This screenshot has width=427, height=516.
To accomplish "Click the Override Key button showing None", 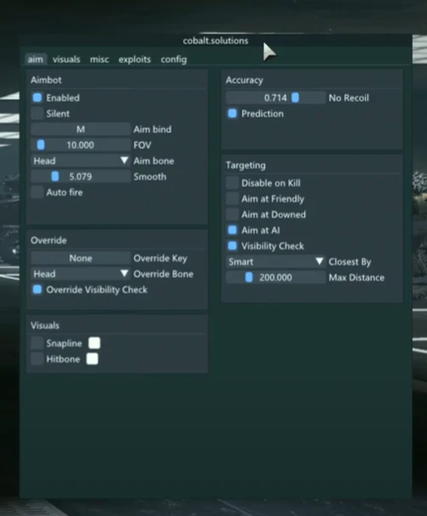I will [x=80, y=258].
